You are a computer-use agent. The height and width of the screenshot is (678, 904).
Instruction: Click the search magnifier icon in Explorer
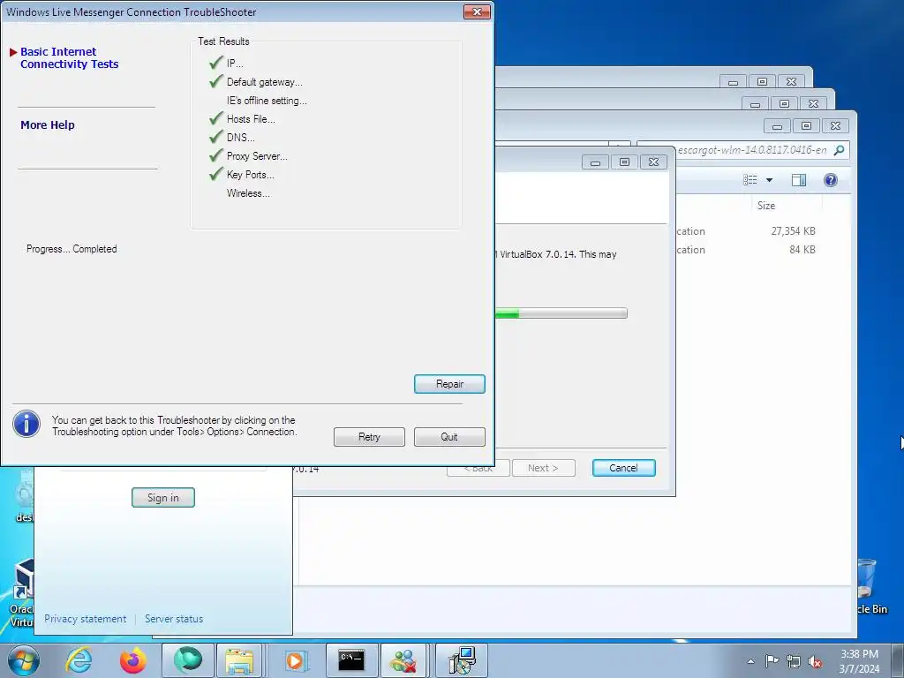(x=840, y=150)
